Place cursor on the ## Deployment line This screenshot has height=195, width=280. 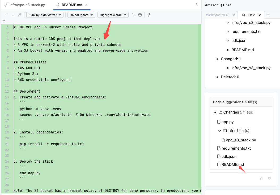pos(27,91)
